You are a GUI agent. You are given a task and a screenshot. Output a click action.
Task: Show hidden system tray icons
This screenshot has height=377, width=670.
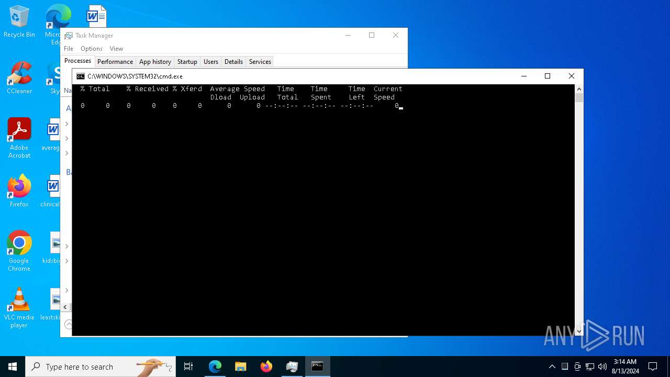(x=552, y=367)
